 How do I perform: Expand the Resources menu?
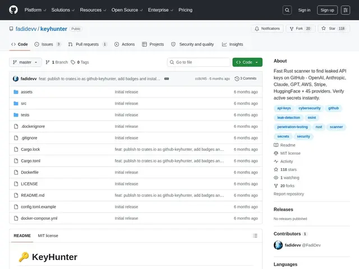tap(93, 10)
